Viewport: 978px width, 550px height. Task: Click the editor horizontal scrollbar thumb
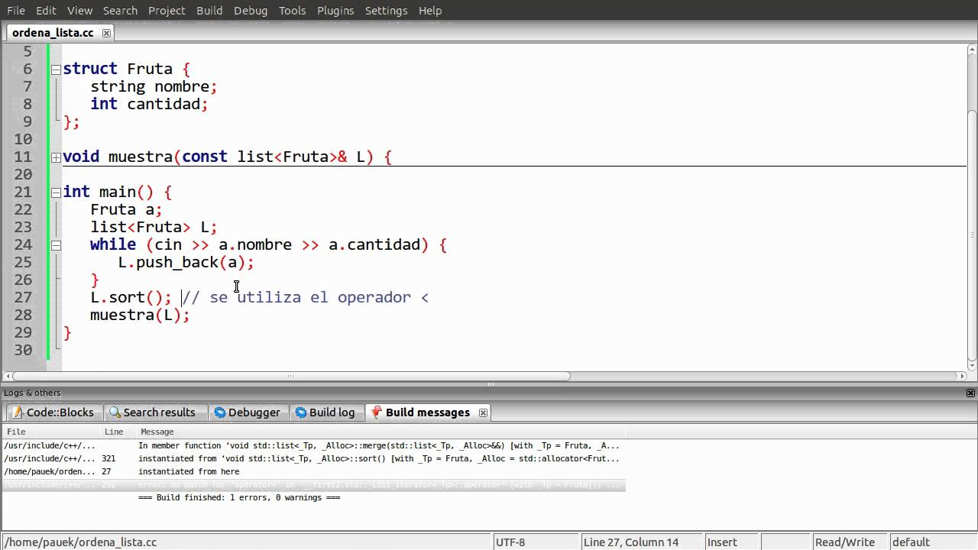291,376
